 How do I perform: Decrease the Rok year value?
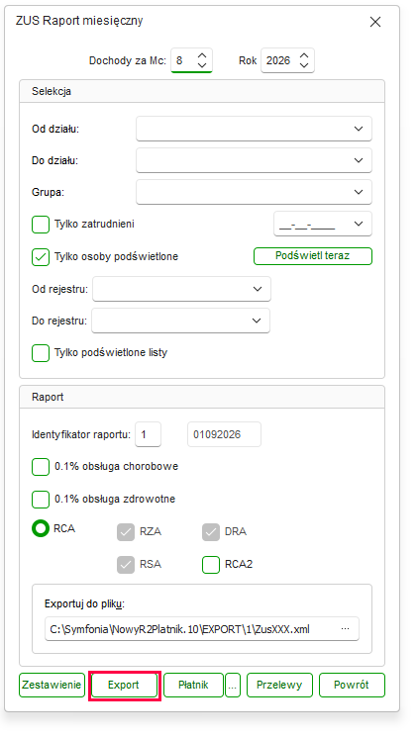tap(304, 65)
